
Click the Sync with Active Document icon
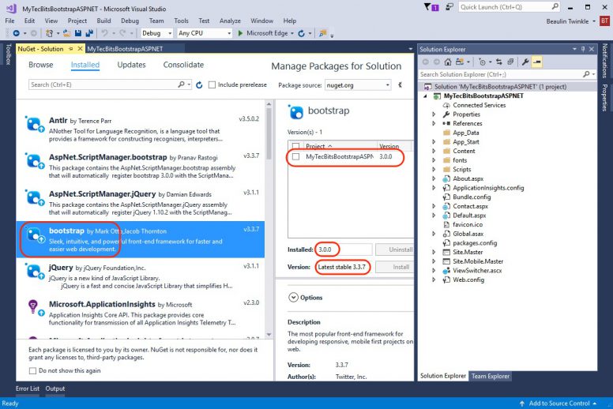(498, 62)
